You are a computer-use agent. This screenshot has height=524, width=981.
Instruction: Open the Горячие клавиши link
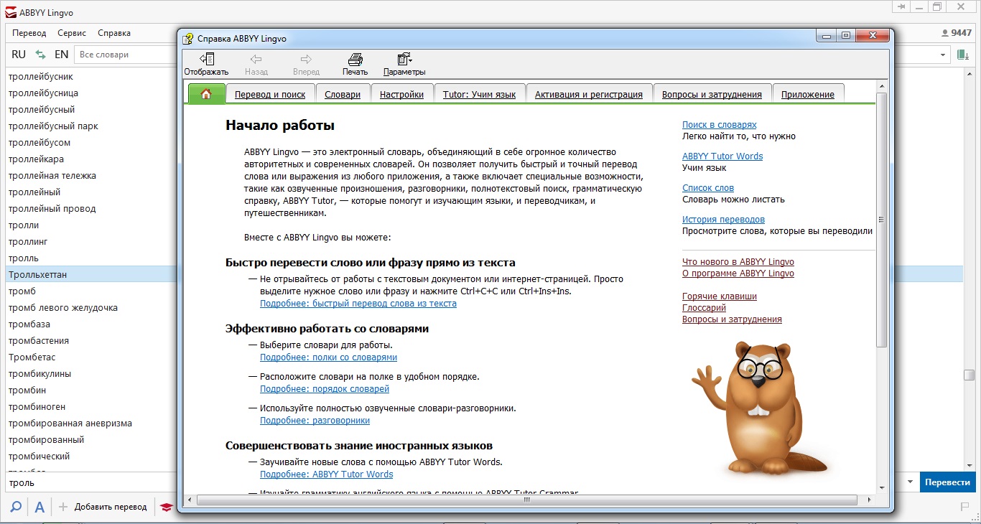(x=719, y=296)
